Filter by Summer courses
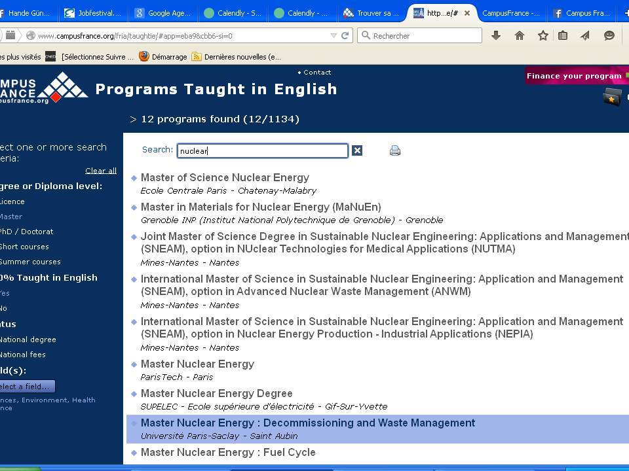 click(30, 262)
